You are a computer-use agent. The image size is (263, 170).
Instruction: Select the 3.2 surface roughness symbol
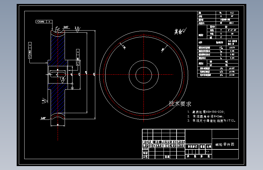77,29
